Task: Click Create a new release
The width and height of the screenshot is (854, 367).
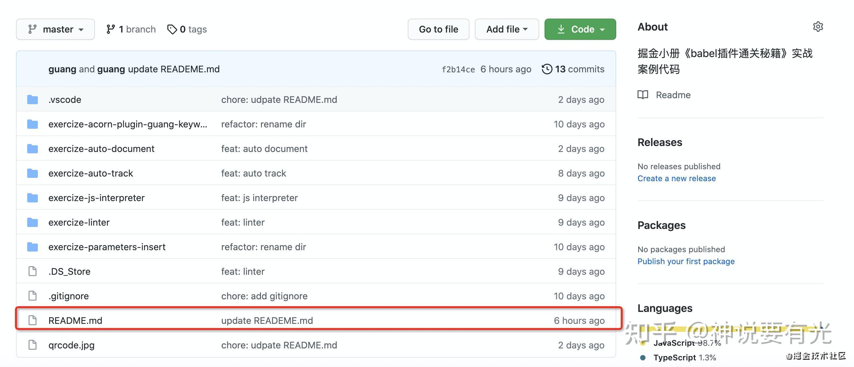Action: coord(677,179)
